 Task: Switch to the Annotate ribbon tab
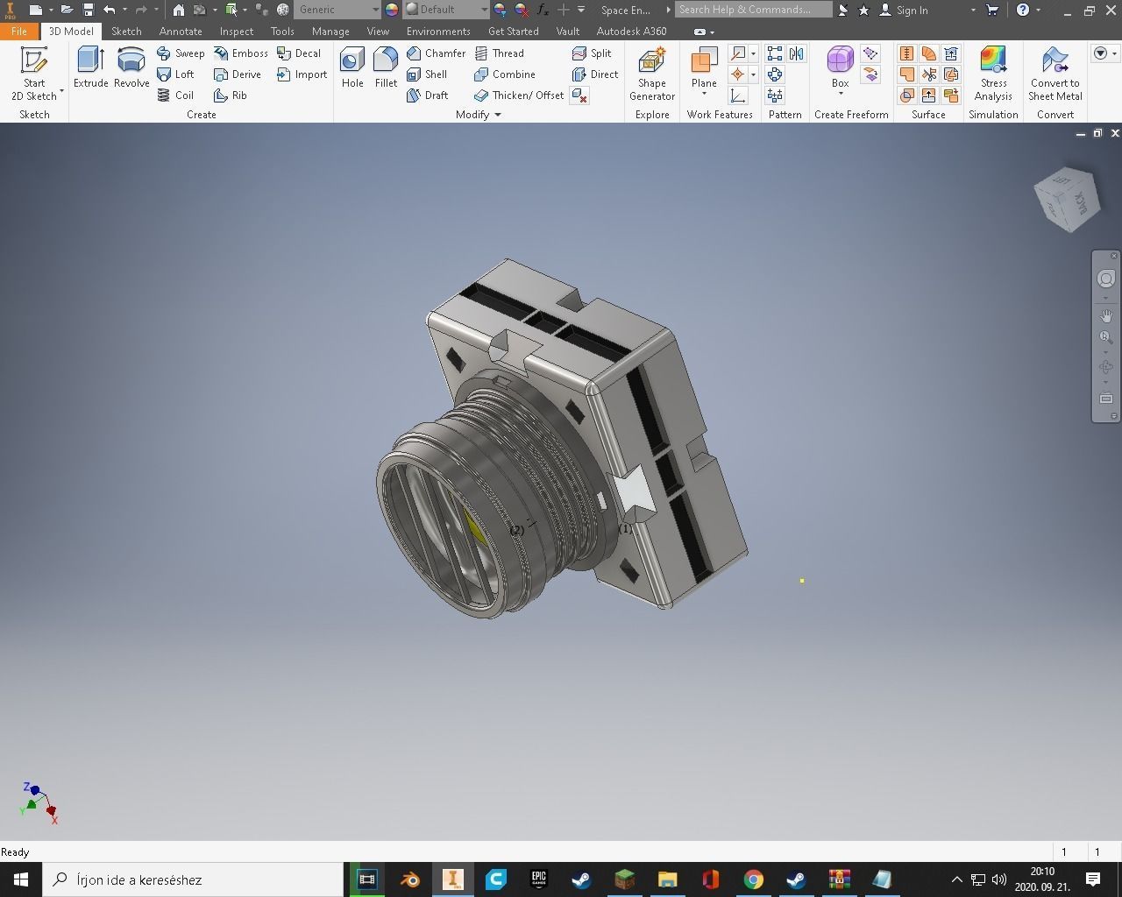[x=181, y=31]
